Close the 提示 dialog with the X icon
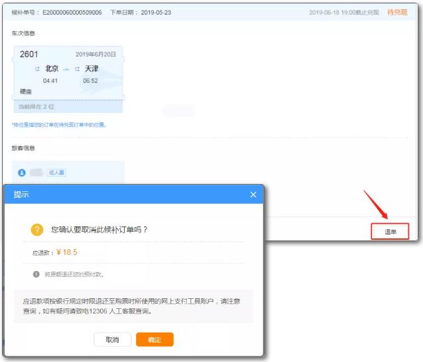The image size is (423, 362). [x=253, y=195]
